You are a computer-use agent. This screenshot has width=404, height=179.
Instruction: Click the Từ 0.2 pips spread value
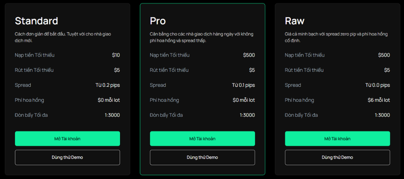(x=107, y=85)
